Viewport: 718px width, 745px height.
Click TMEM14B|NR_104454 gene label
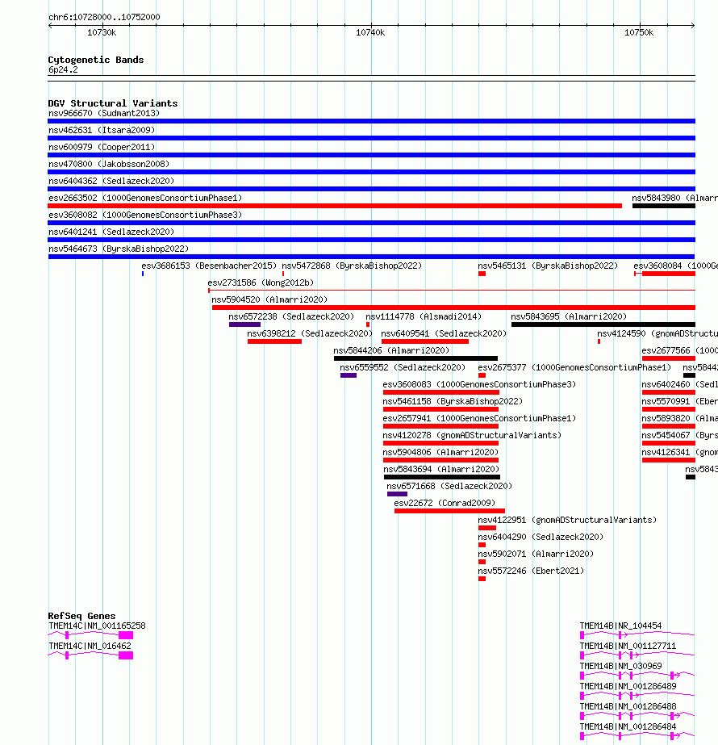point(620,626)
